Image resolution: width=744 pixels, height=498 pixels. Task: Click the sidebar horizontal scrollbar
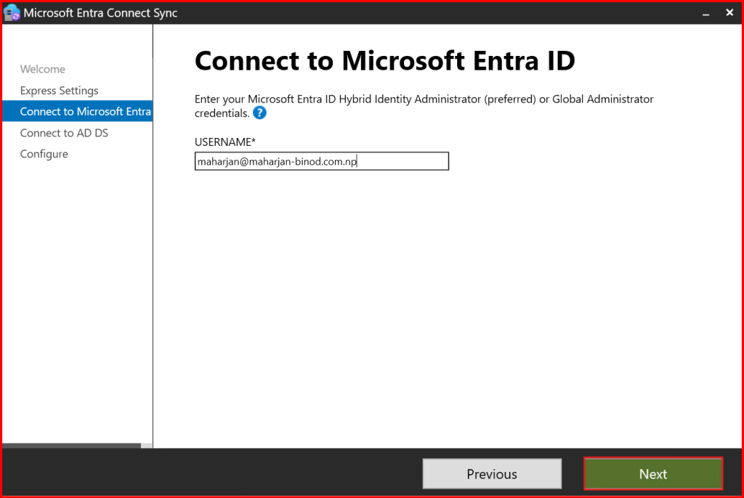(71, 446)
